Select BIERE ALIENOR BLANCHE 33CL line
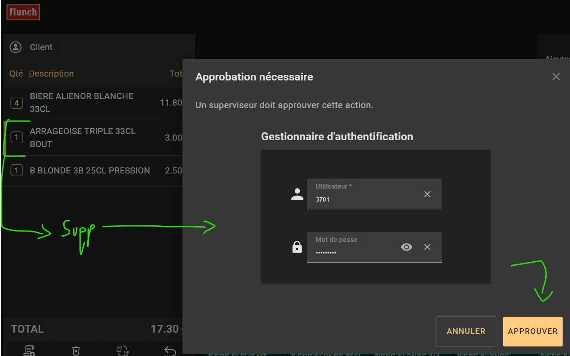 coord(87,103)
